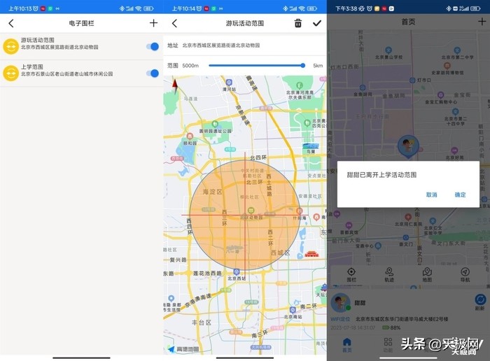
Task: Add device with plus icon on 首页
Action: (482, 22)
